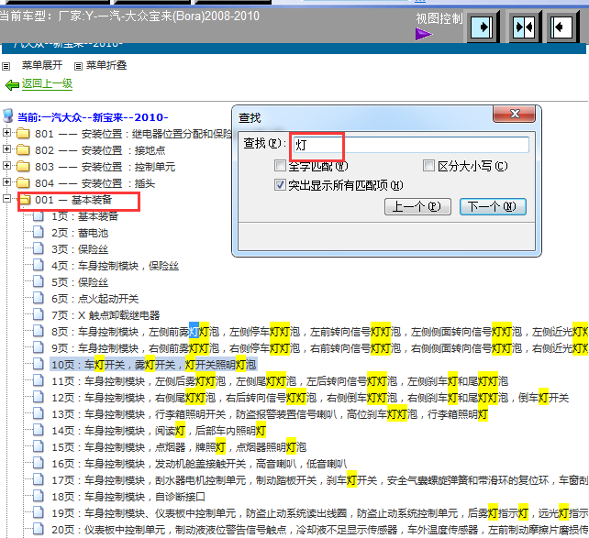Click the left-arrow view control button
The height and width of the screenshot is (538, 589).
click(x=561, y=27)
